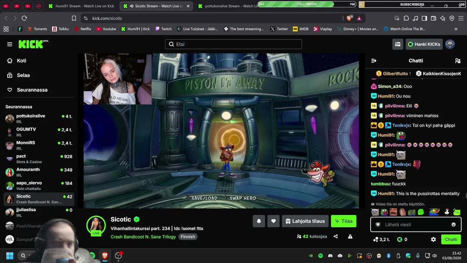
Task: Toggle follow heart for Sicotic
Action: 273,221
